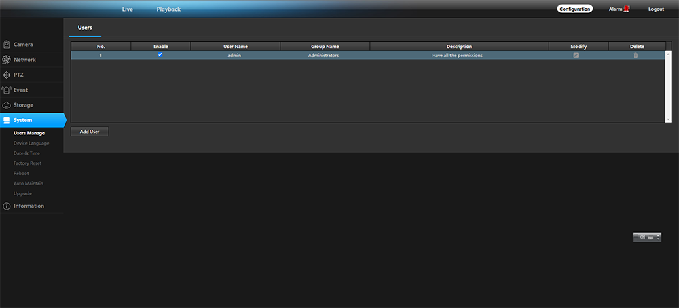Select Factory Reset in System submenu

pos(27,163)
